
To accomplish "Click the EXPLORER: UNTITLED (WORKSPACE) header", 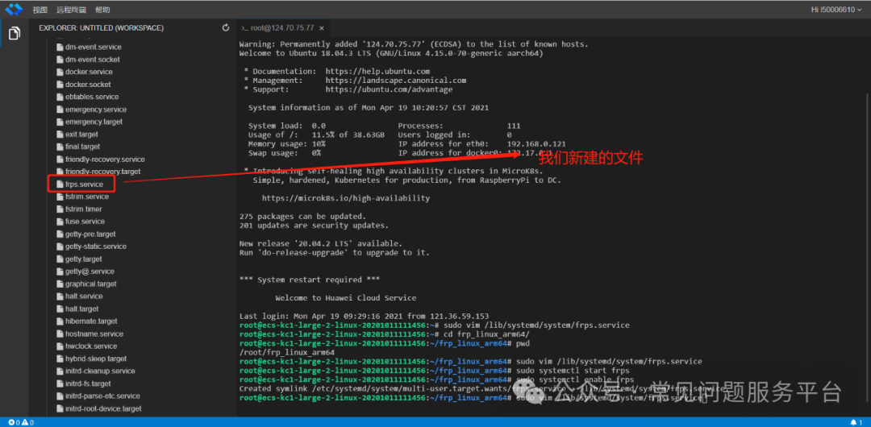I will [101, 27].
